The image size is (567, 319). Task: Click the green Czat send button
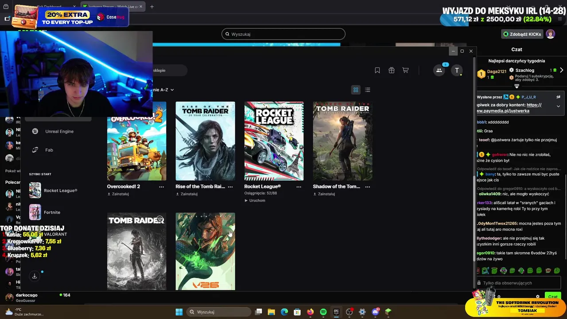point(553,296)
